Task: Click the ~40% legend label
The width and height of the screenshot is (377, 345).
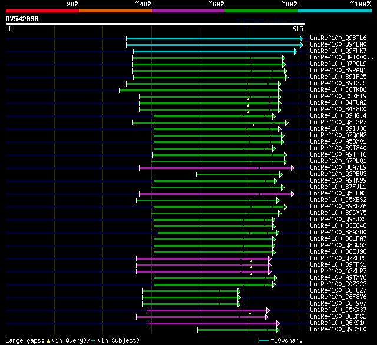Action: coord(144,4)
